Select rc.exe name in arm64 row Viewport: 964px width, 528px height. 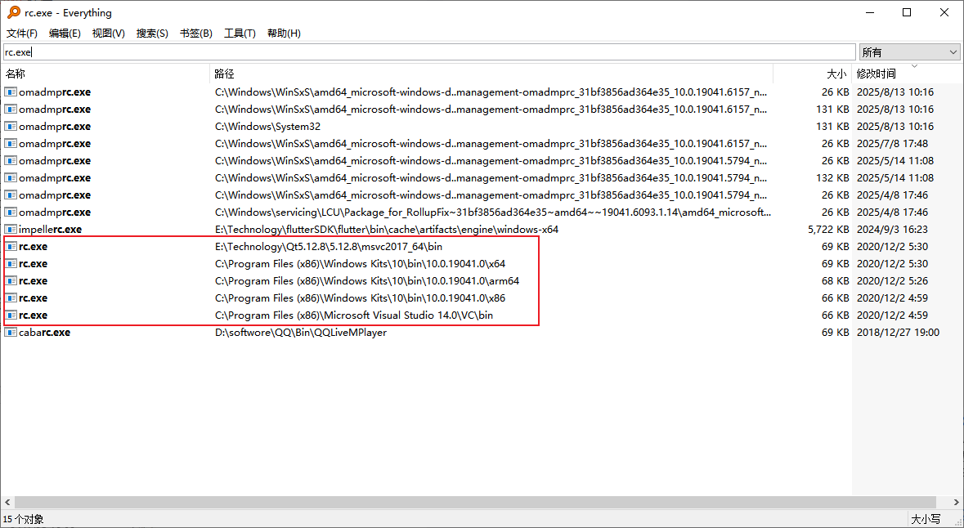(34, 281)
